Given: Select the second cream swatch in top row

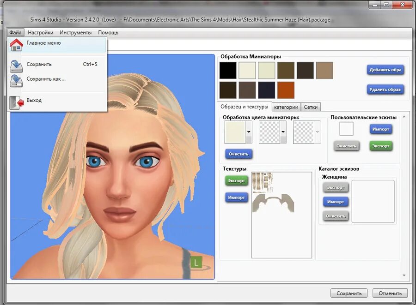Looking at the screenshot, I should (x=267, y=71).
